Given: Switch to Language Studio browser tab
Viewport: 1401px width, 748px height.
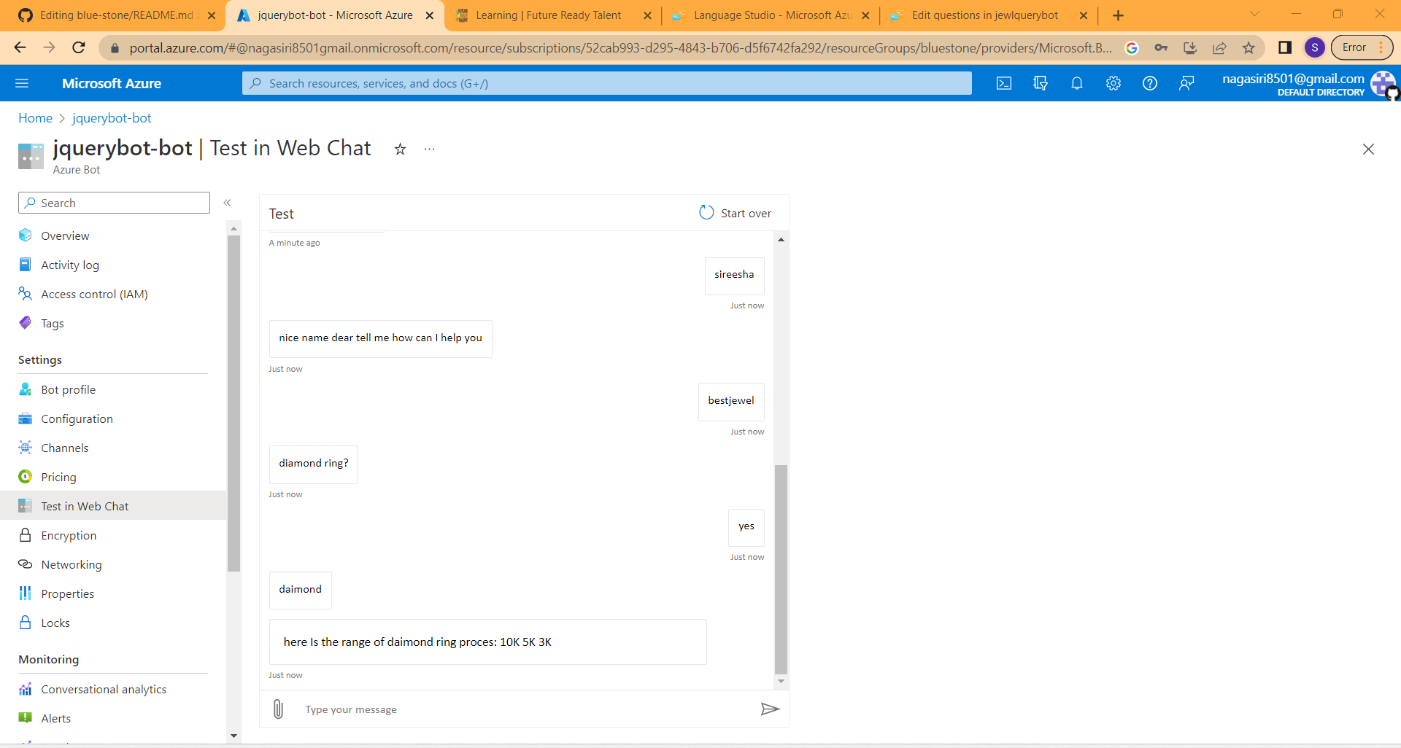Looking at the screenshot, I should click(x=771, y=15).
